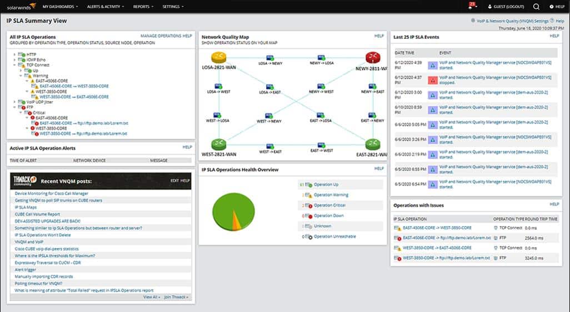The image size is (570, 312).
Task: Sort by Network Device column header
Action: [89, 160]
